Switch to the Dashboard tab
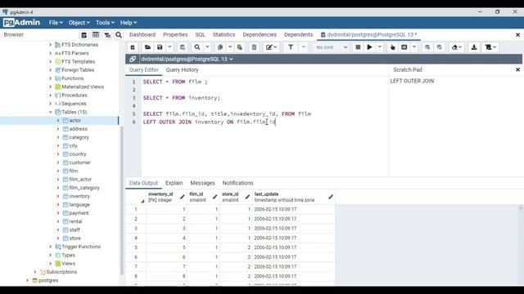This screenshot has height=294, width=524. 142,34
